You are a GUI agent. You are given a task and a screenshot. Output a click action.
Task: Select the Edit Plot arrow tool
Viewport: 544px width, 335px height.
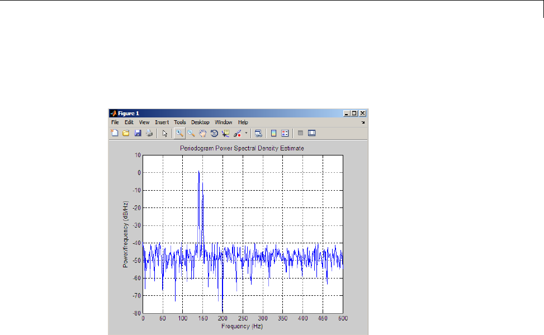(x=165, y=133)
